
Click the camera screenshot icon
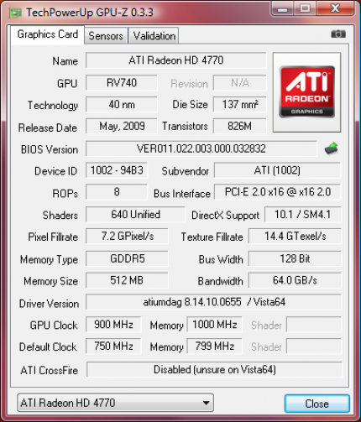click(338, 34)
